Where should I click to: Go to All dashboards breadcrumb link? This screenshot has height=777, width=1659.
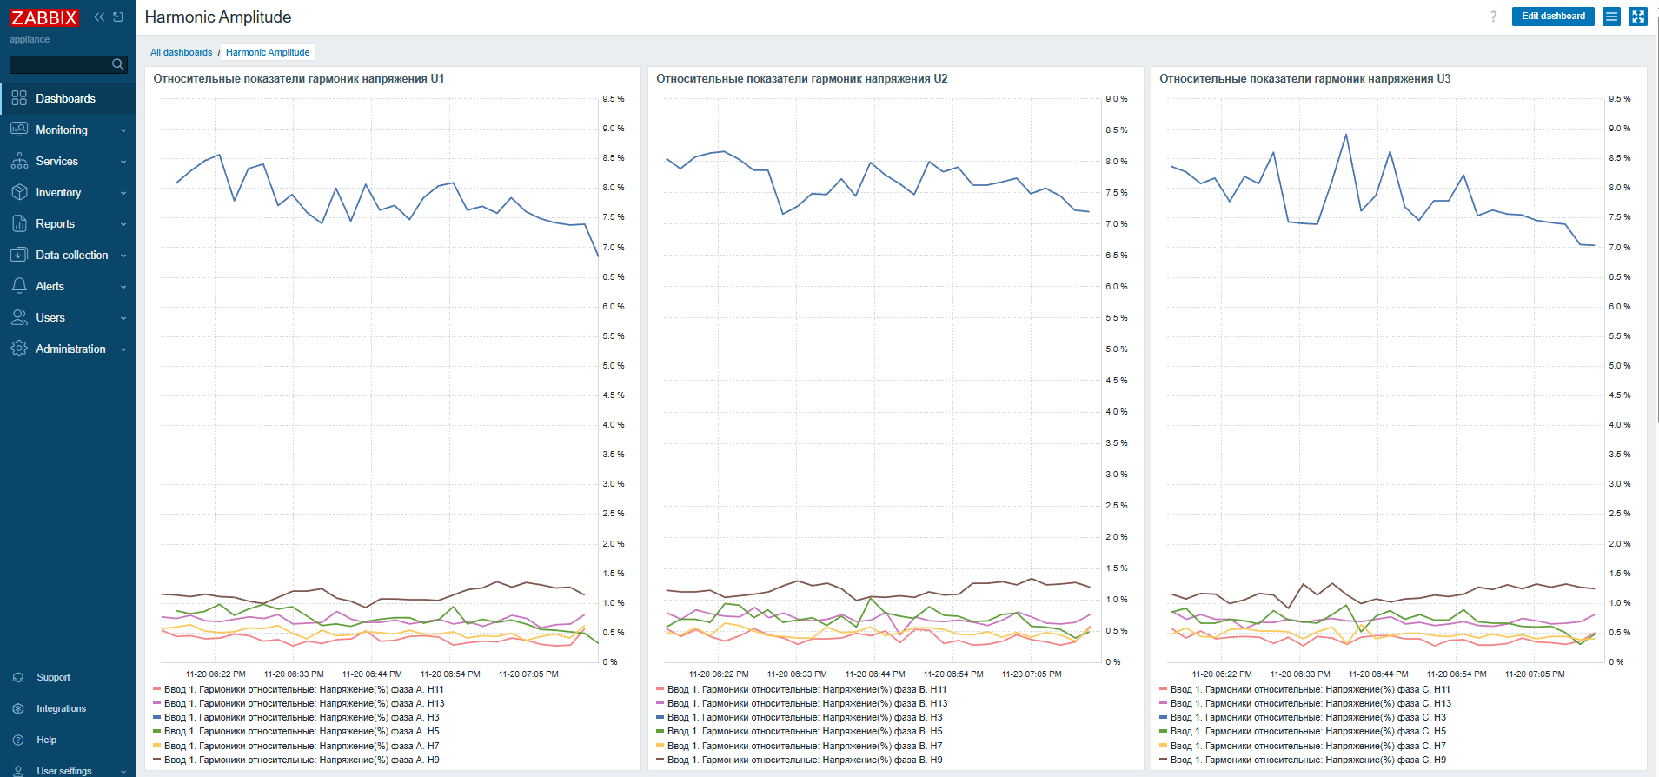coord(181,52)
